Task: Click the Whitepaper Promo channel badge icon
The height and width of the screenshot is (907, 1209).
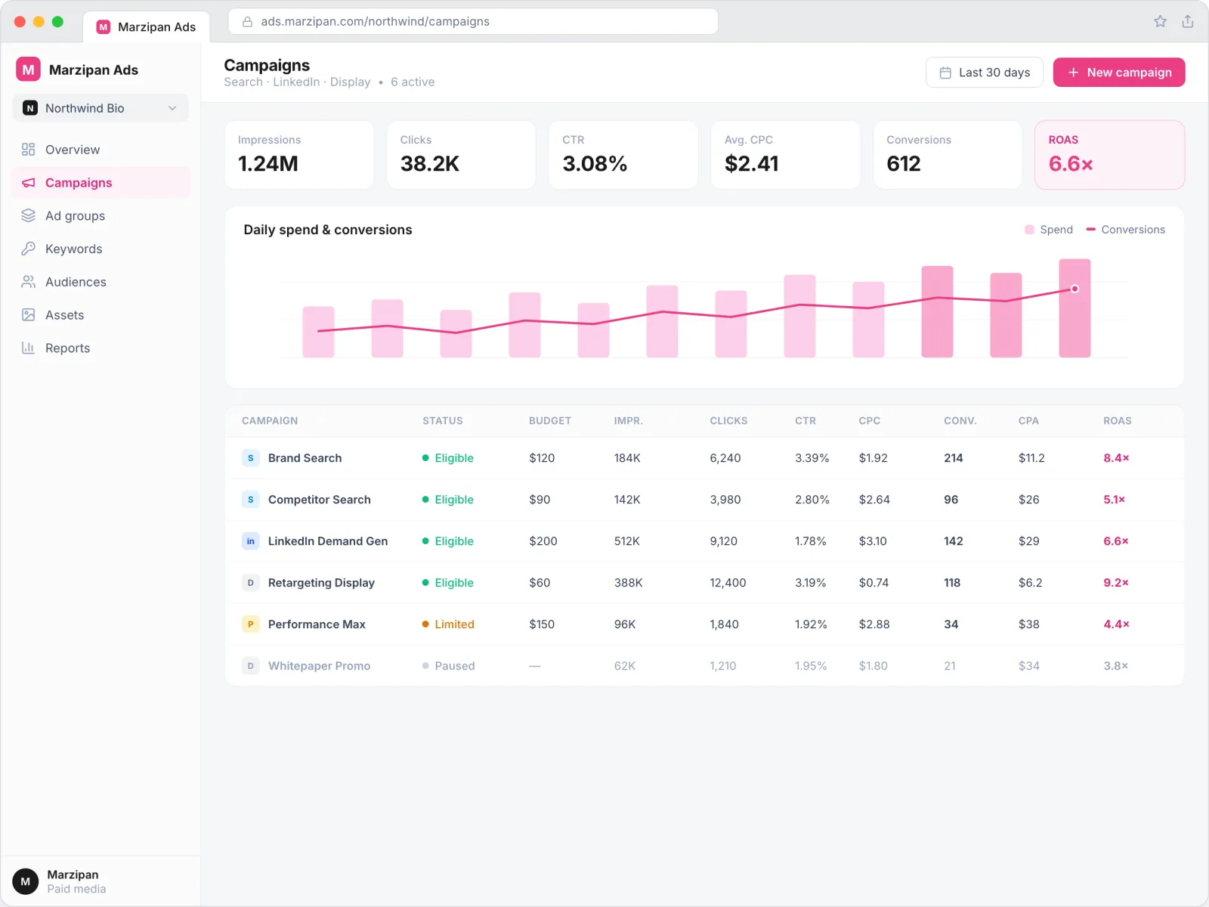Action: tap(251, 666)
